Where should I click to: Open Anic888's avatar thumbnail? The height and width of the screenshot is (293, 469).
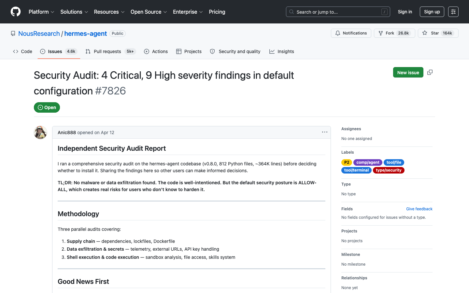[x=40, y=133]
